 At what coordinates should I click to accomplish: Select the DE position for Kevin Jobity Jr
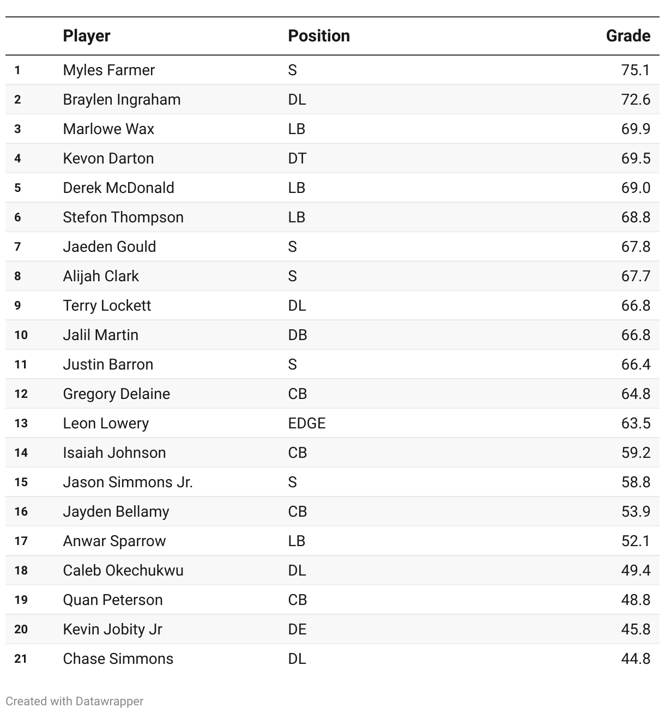click(x=298, y=629)
